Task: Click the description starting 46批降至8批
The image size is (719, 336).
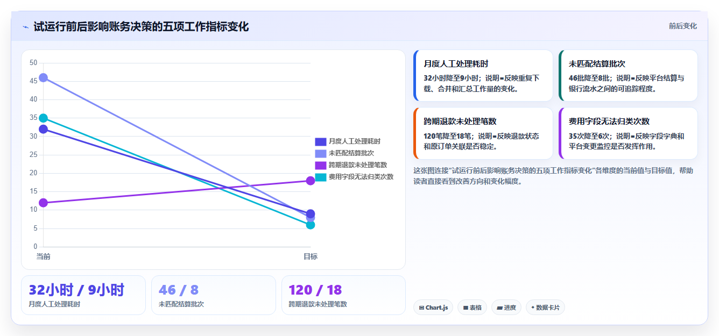Action: point(627,83)
